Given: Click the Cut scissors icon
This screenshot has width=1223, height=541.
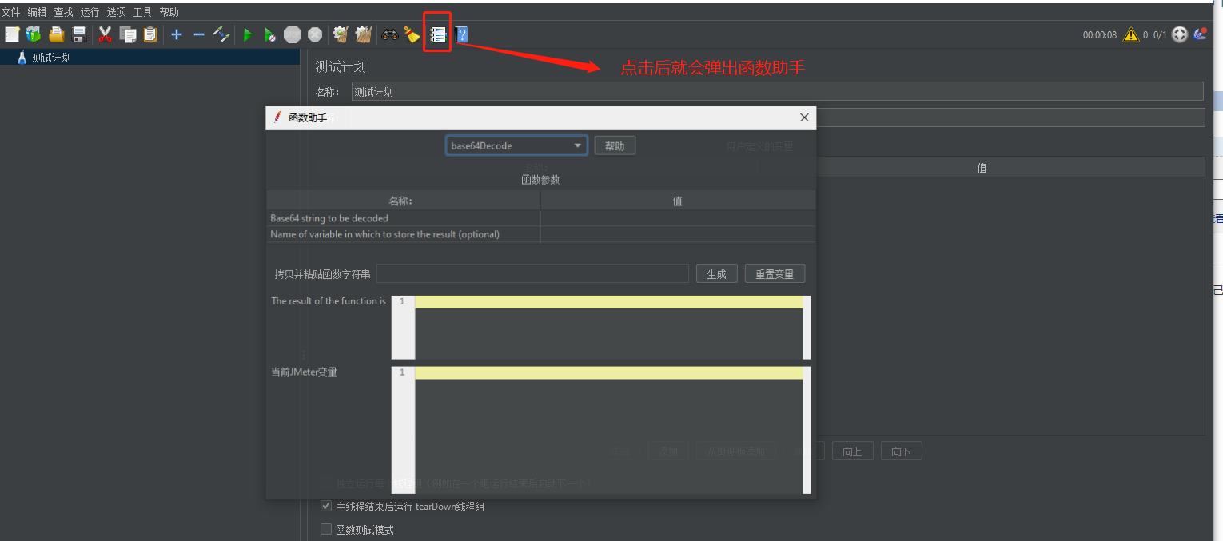Looking at the screenshot, I should coord(105,34).
